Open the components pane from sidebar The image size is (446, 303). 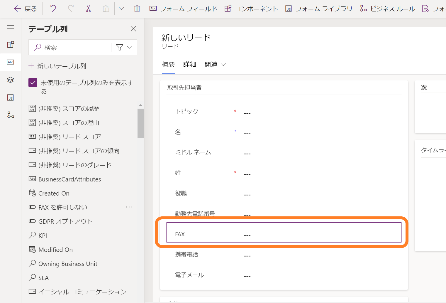(x=11, y=45)
